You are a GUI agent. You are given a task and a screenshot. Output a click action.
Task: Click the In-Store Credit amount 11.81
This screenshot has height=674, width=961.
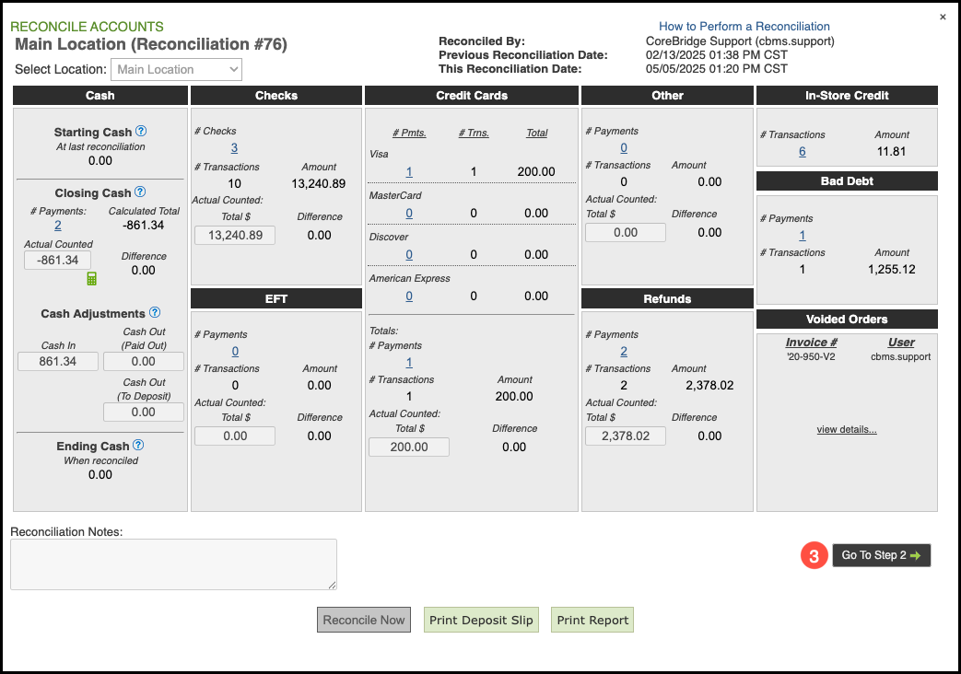[891, 151]
